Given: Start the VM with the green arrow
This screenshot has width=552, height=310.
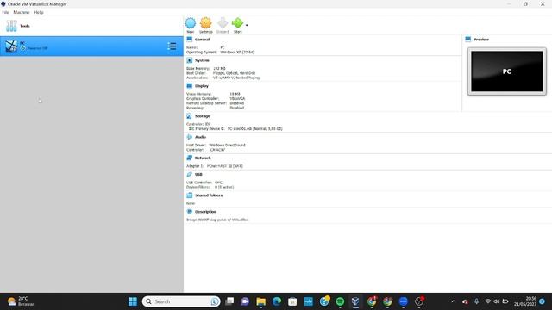Looking at the screenshot, I should (x=238, y=23).
